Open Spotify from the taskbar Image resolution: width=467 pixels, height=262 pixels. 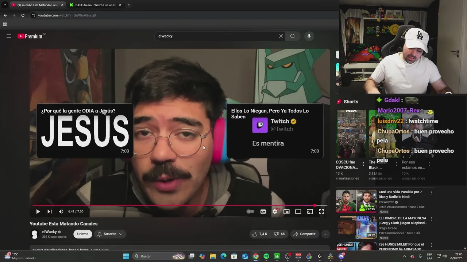point(266,256)
